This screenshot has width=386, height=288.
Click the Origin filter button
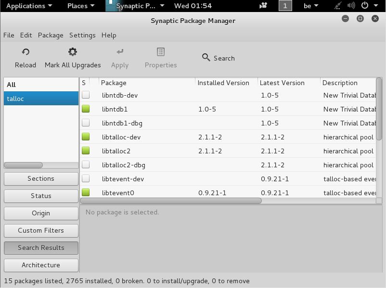(x=41, y=213)
